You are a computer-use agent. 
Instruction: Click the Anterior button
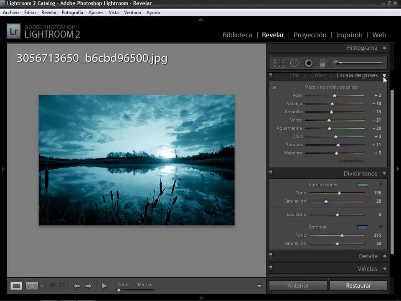coord(298,286)
